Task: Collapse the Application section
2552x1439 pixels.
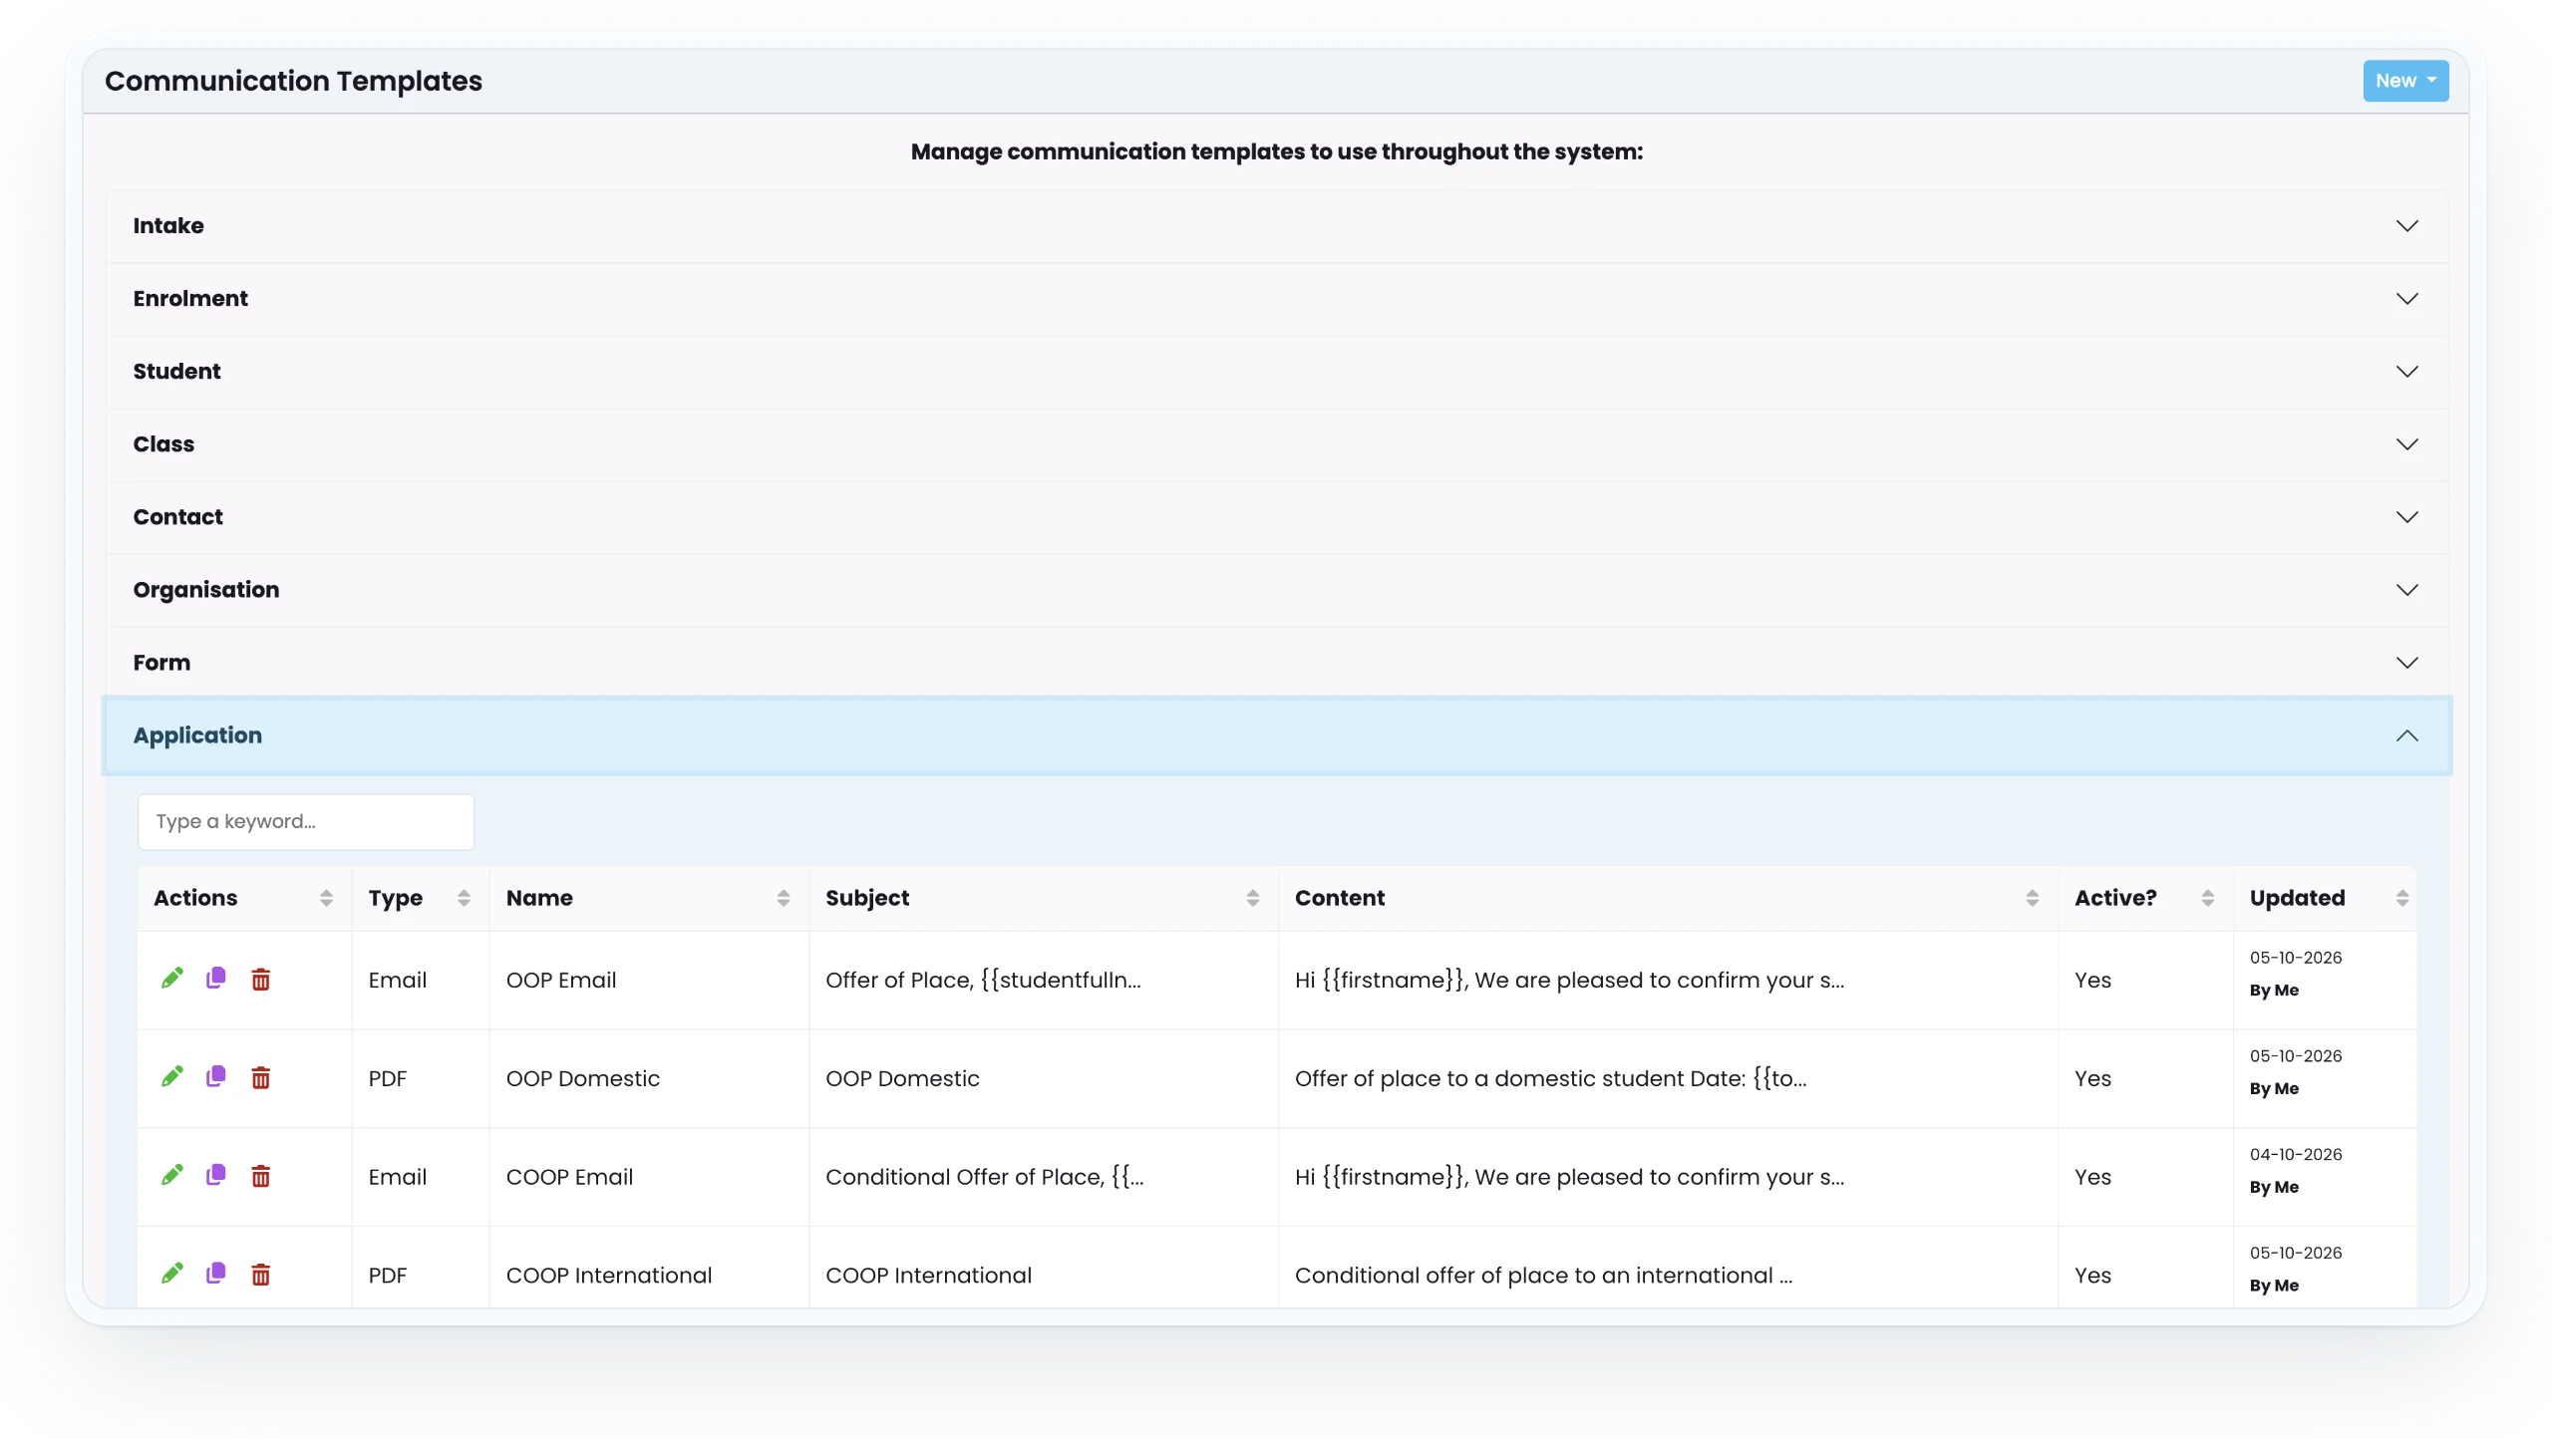Action: click(1277, 735)
